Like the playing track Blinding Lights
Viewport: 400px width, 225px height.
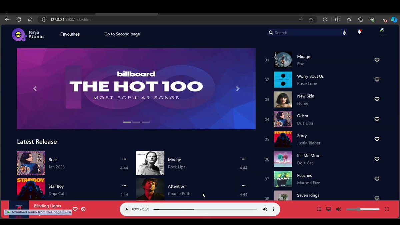point(75,209)
